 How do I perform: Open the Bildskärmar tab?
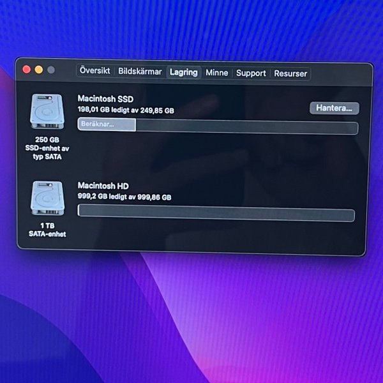click(140, 72)
